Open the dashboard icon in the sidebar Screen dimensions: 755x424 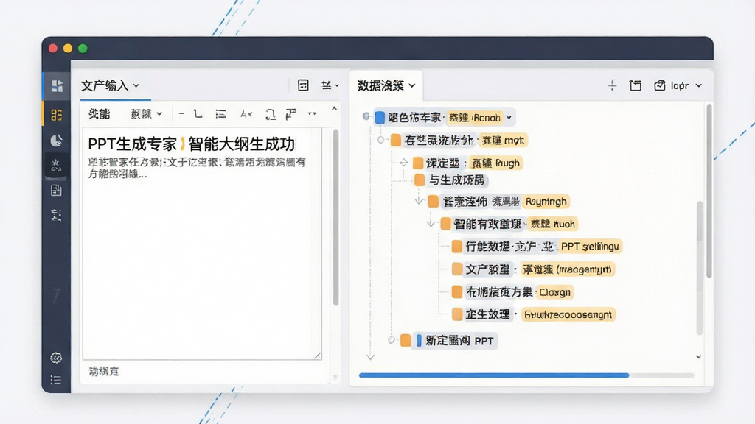(x=57, y=85)
